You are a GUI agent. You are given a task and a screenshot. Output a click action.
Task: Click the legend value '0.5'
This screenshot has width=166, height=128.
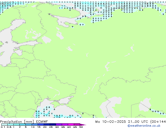tap(9, 127)
